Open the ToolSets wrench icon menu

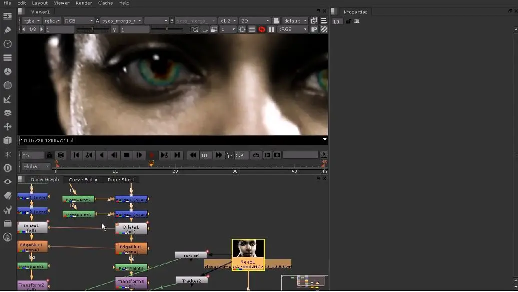8,210
